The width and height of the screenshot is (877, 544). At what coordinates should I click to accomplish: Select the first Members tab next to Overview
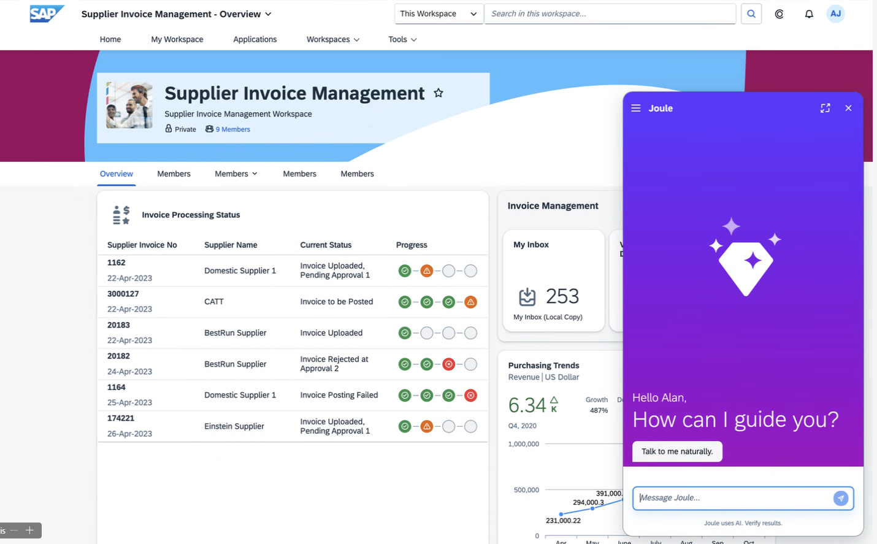pyautogui.click(x=174, y=174)
